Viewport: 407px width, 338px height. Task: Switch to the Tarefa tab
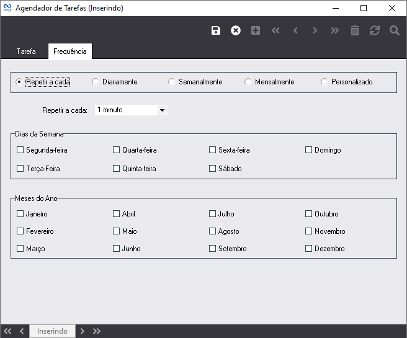pyautogui.click(x=26, y=51)
